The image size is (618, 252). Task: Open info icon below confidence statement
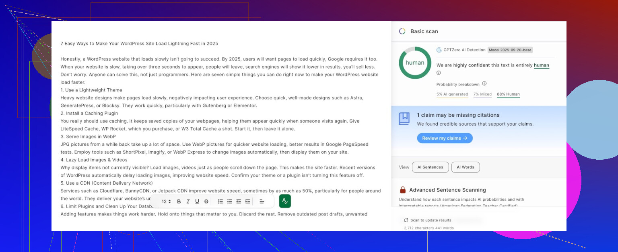click(x=439, y=73)
